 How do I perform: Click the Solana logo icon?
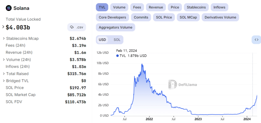(9, 8)
